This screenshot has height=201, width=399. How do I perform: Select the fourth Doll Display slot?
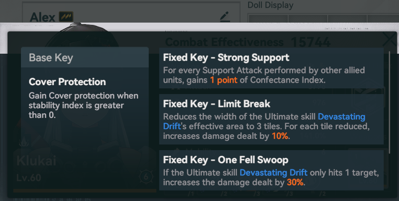383,18
